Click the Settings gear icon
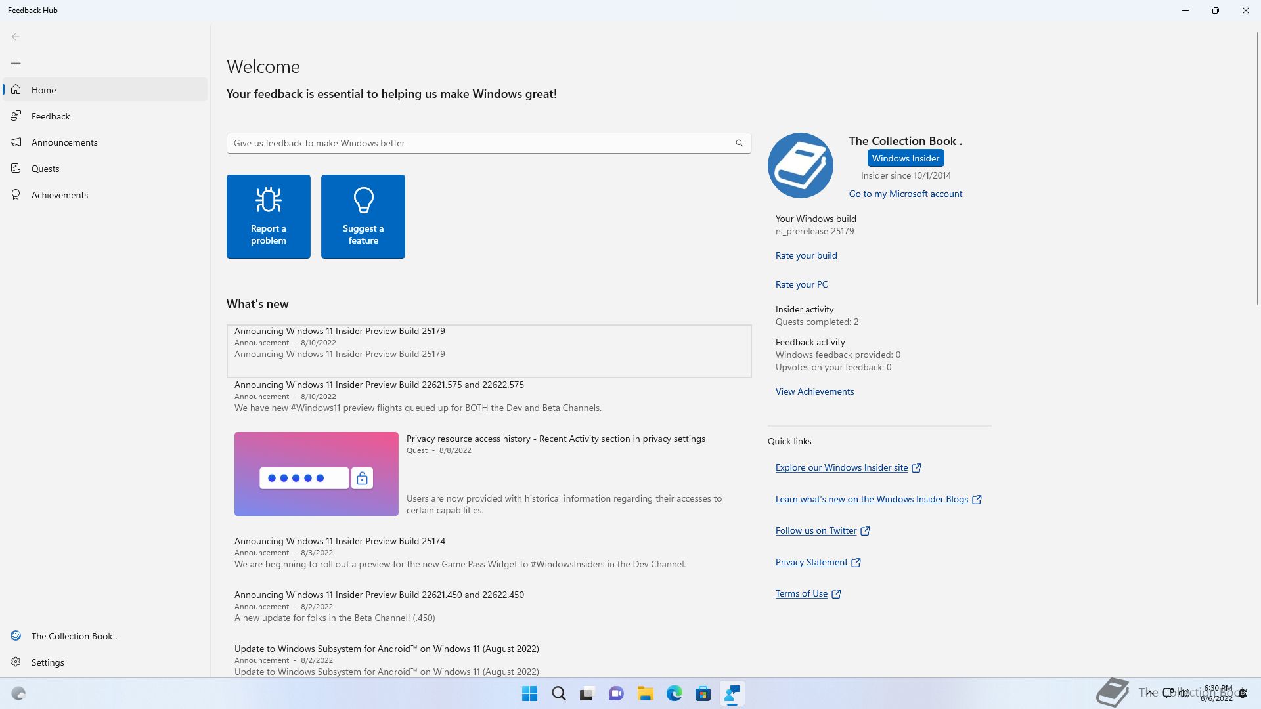This screenshot has height=709, width=1261. 16,662
